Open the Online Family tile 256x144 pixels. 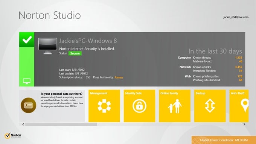click(175, 106)
